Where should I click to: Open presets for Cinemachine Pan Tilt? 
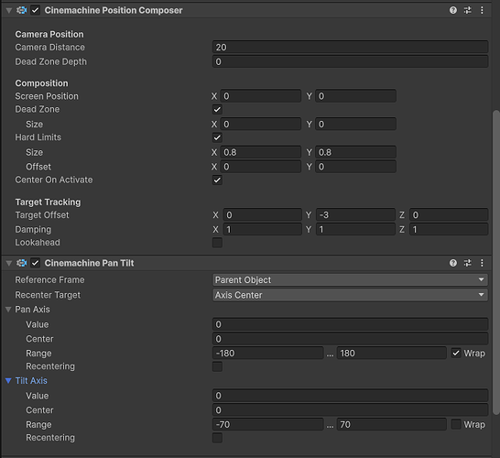[x=467, y=263]
